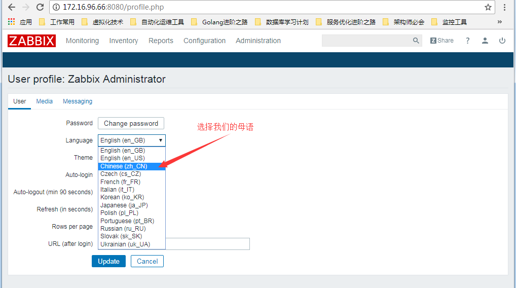Select French (fr_FR) option
The image size is (516, 288).
click(x=132, y=182)
